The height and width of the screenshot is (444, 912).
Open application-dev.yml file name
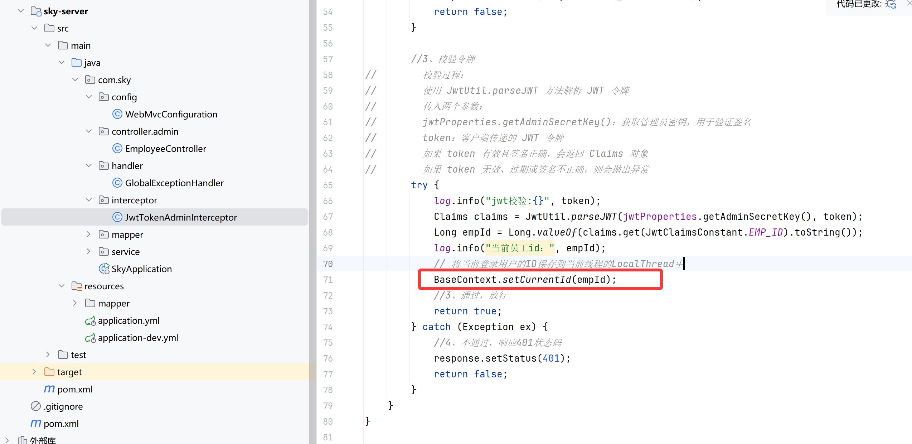138,338
